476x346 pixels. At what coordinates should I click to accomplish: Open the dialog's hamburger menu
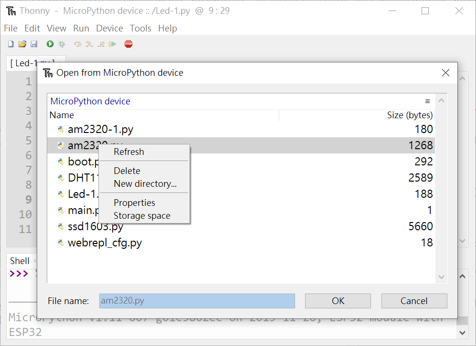tap(427, 101)
